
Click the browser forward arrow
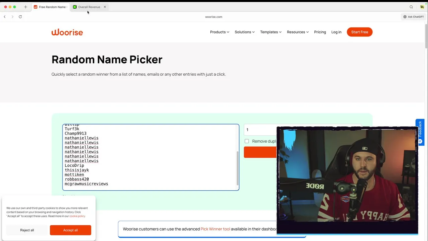[12, 17]
